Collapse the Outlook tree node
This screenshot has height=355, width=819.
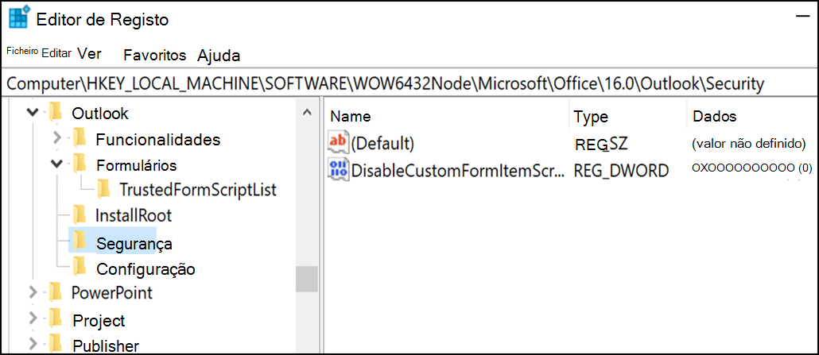tap(33, 112)
